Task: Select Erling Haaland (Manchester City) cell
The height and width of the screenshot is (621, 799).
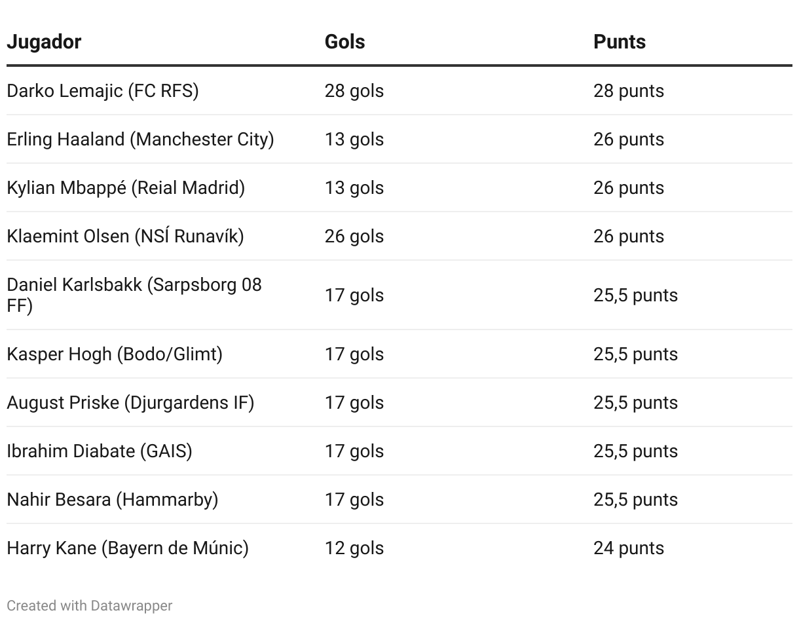Action: pyautogui.click(x=140, y=140)
